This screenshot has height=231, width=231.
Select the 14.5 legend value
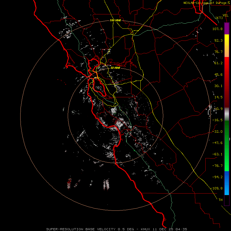(218, 97)
